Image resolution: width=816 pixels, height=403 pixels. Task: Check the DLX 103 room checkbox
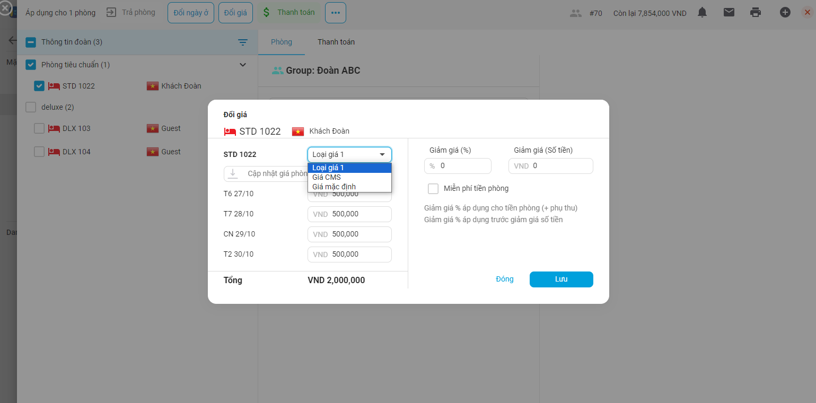click(x=39, y=128)
